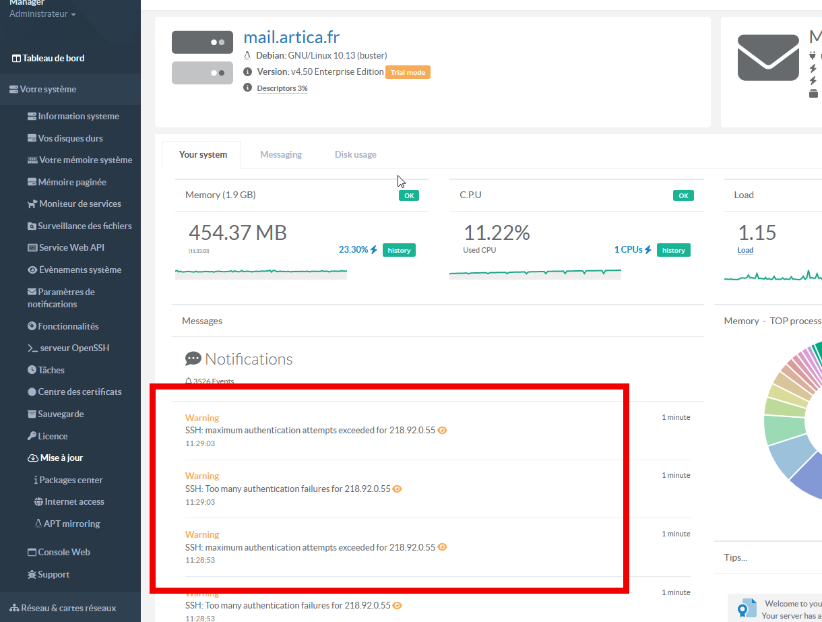
Task: Click eye icon for 11:29:03 Too many failures warning
Action: tap(398, 489)
